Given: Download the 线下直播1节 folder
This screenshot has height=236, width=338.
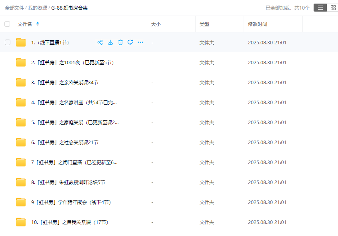Looking at the screenshot, I should pos(110,42).
